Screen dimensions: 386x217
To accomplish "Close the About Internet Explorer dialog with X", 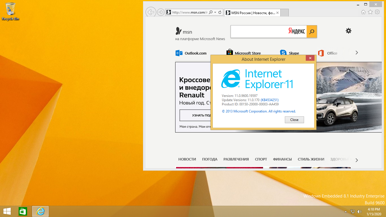I will pos(310,58).
